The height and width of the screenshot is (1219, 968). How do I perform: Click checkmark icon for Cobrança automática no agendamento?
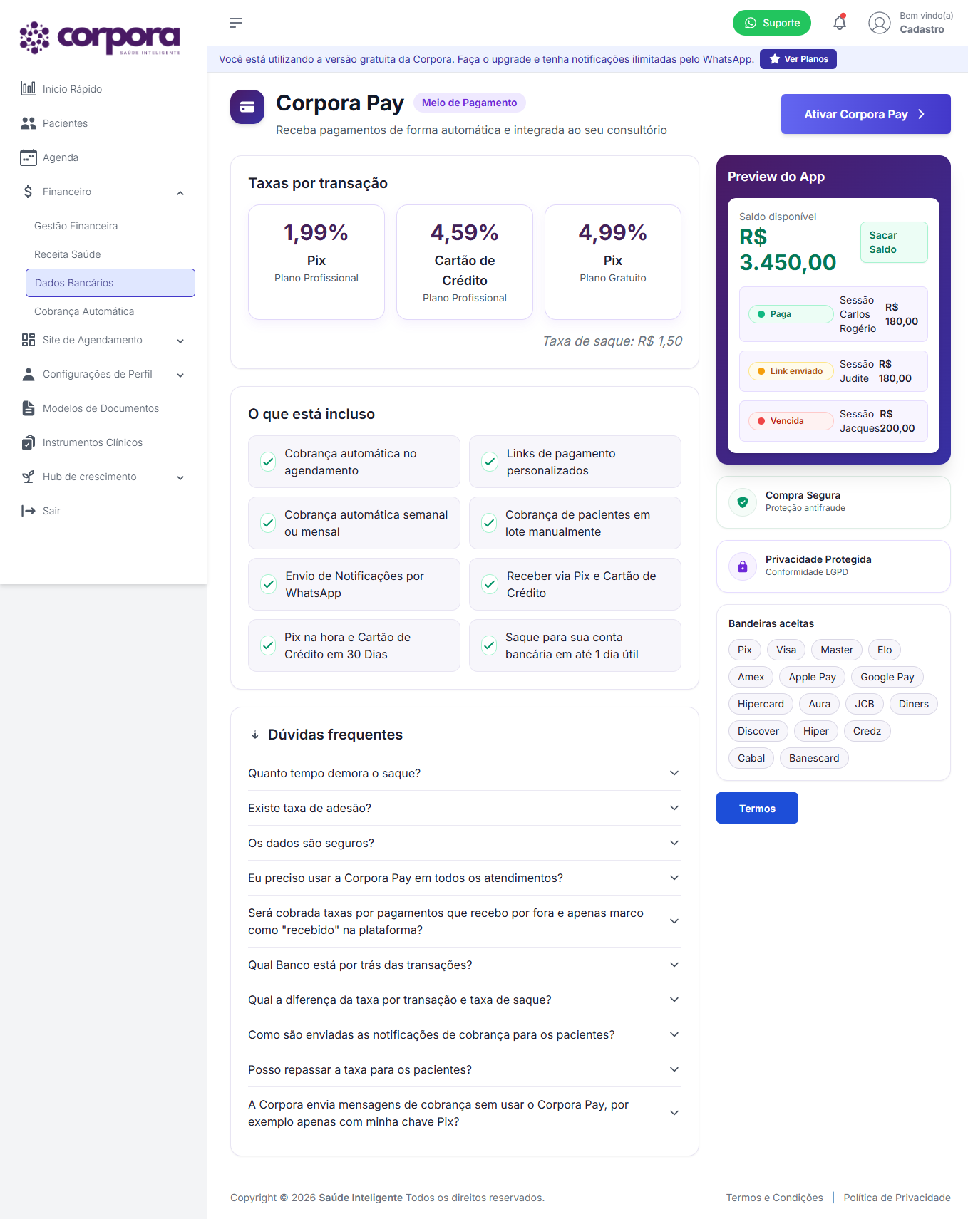point(268,462)
